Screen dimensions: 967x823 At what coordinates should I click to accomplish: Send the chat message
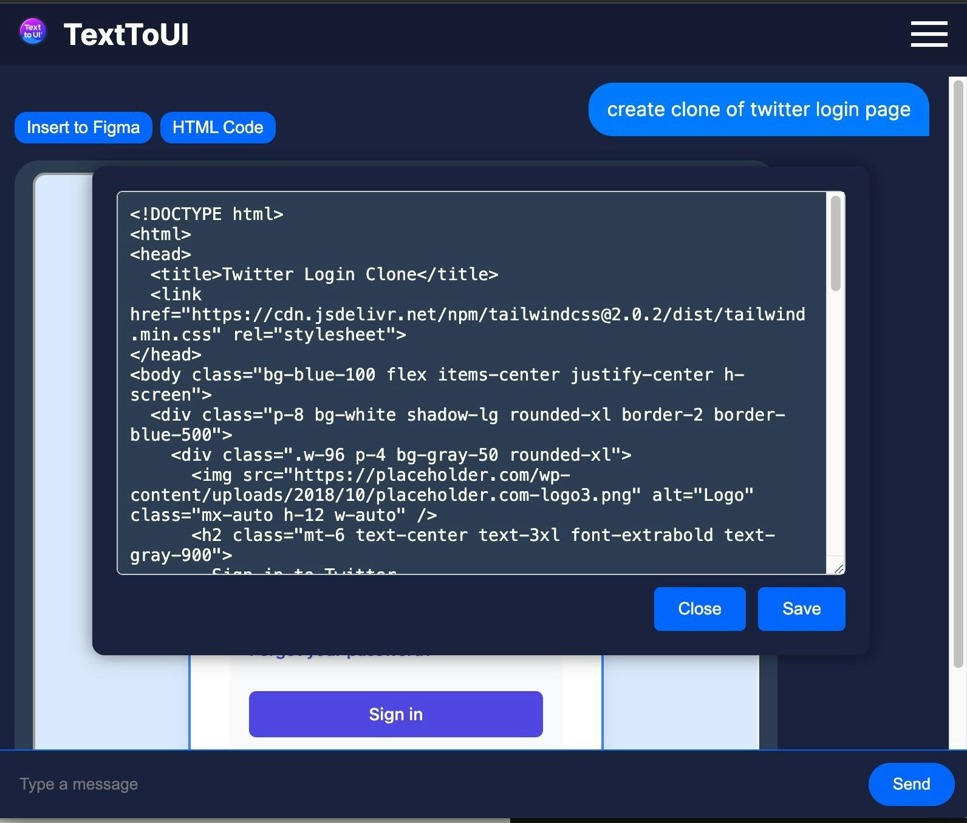click(911, 784)
